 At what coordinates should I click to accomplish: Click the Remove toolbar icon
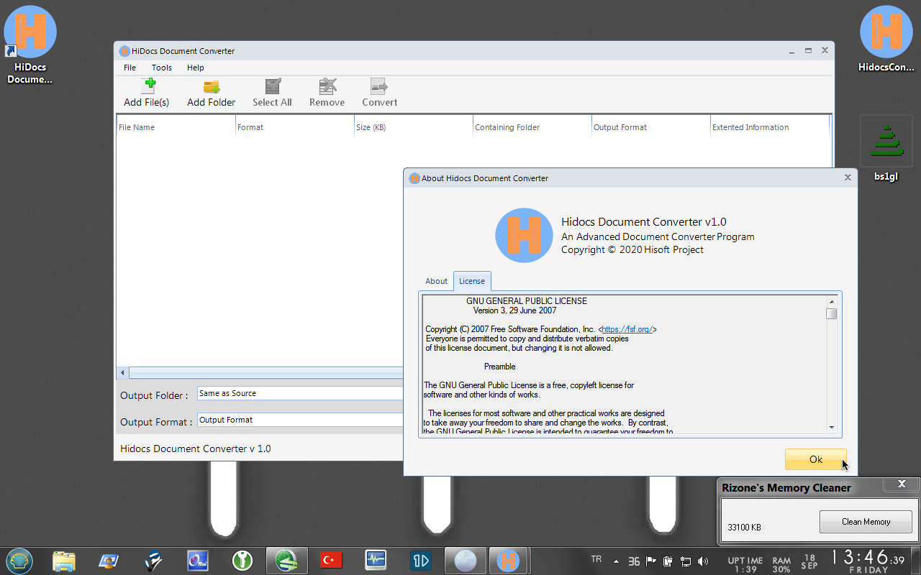point(327,86)
